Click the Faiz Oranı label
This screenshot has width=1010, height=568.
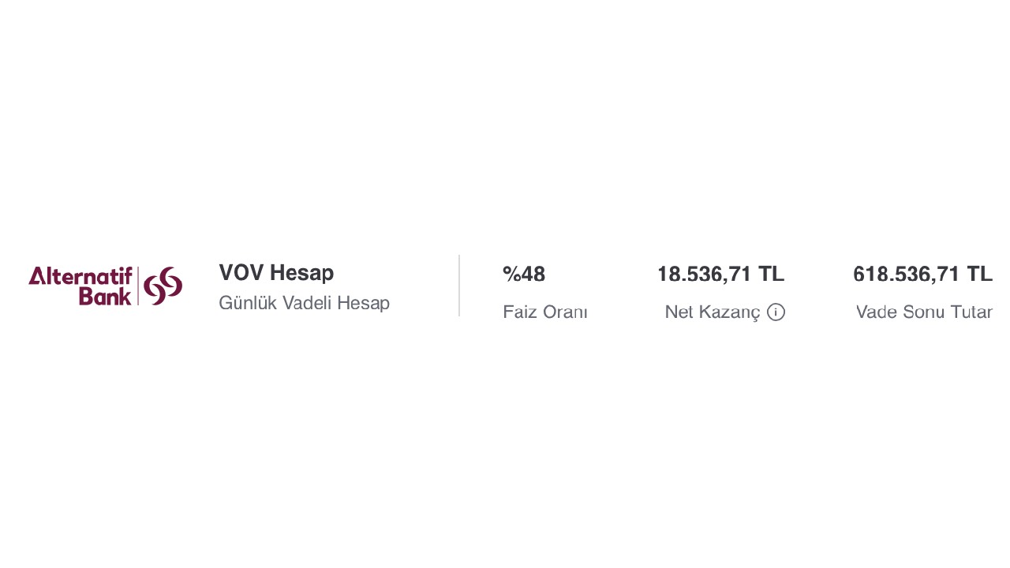click(x=545, y=312)
